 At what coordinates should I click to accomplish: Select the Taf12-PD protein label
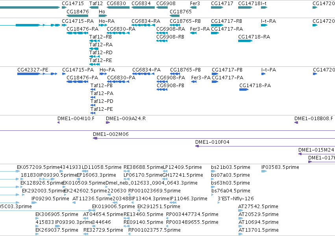[x=102, y=101]
